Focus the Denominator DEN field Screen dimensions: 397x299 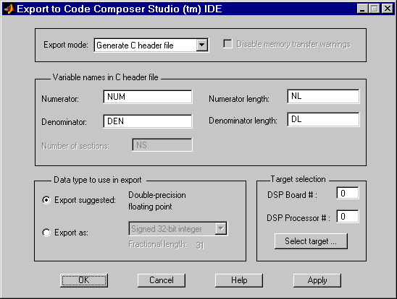(x=148, y=121)
